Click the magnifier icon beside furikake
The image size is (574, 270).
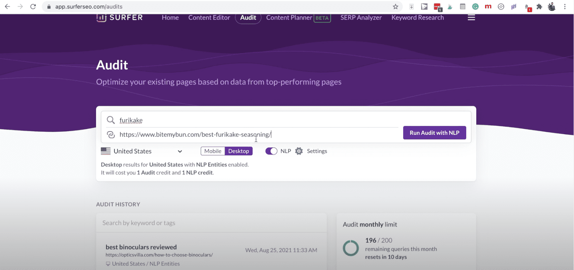pyautogui.click(x=110, y=120)
